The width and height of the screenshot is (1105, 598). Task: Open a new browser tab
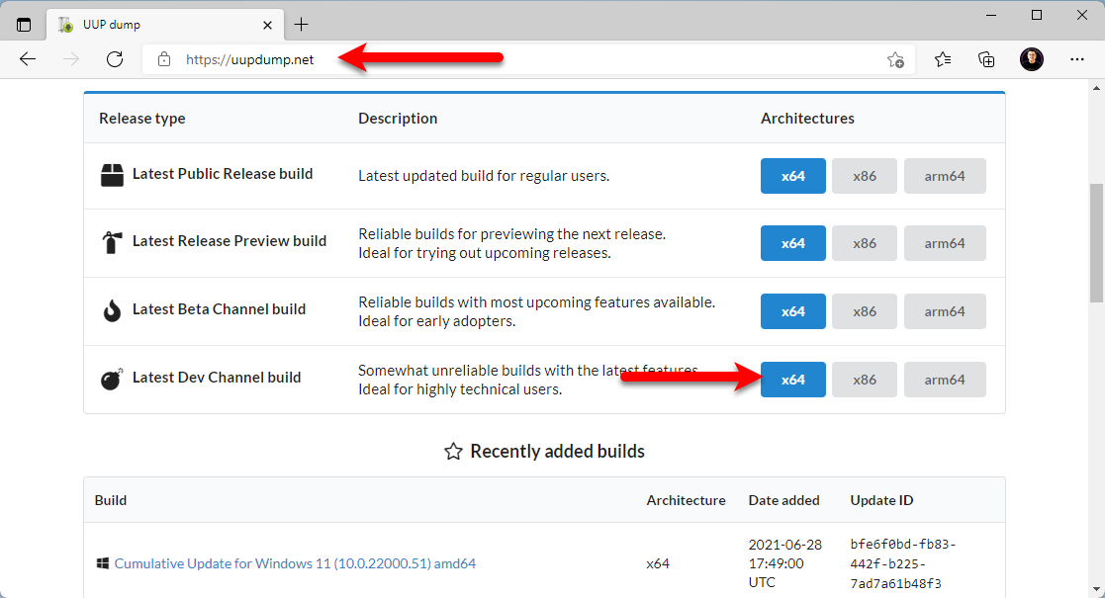(x=302, y=25)
